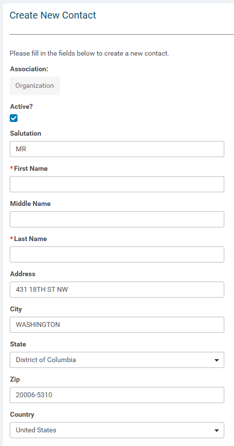Click into the empty First Name field
Image resolution: width=234 pixels, height=446 pixels.
click(x=117, y=184)
